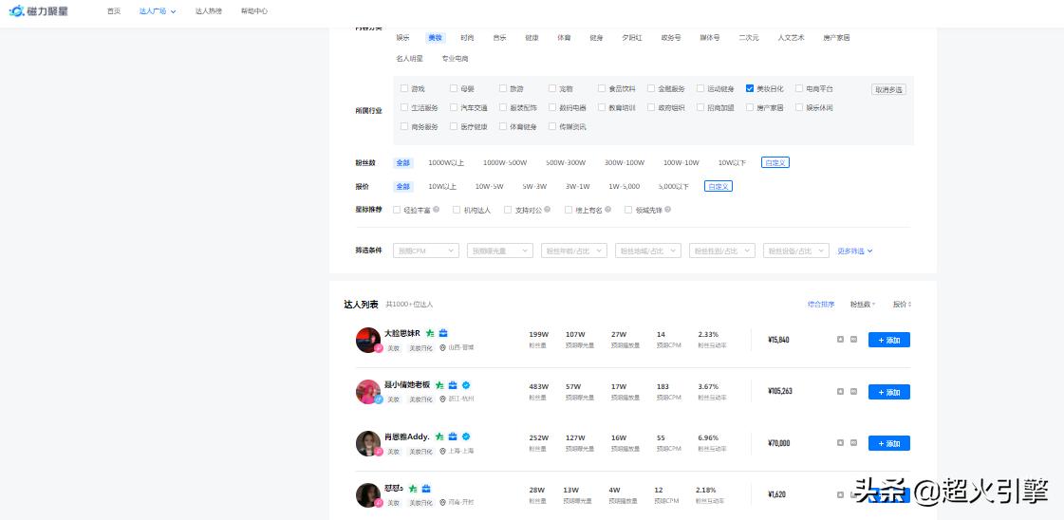Click blue briefcase icon beside 肖恩雅Addy.
Viewport: 1064px width, 520px height.
click(453, 436)
